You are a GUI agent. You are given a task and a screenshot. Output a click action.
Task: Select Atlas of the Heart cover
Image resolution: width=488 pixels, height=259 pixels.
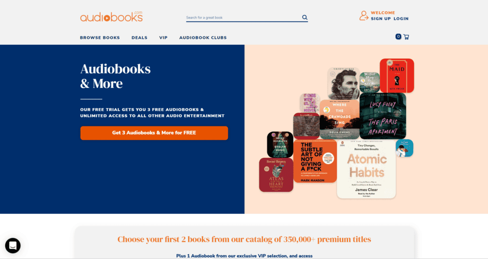click(276, 175)
